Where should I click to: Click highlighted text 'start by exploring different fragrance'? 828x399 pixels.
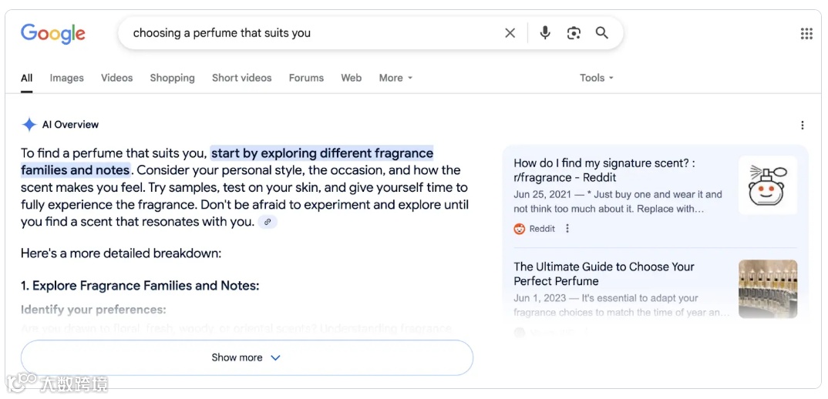322,153
